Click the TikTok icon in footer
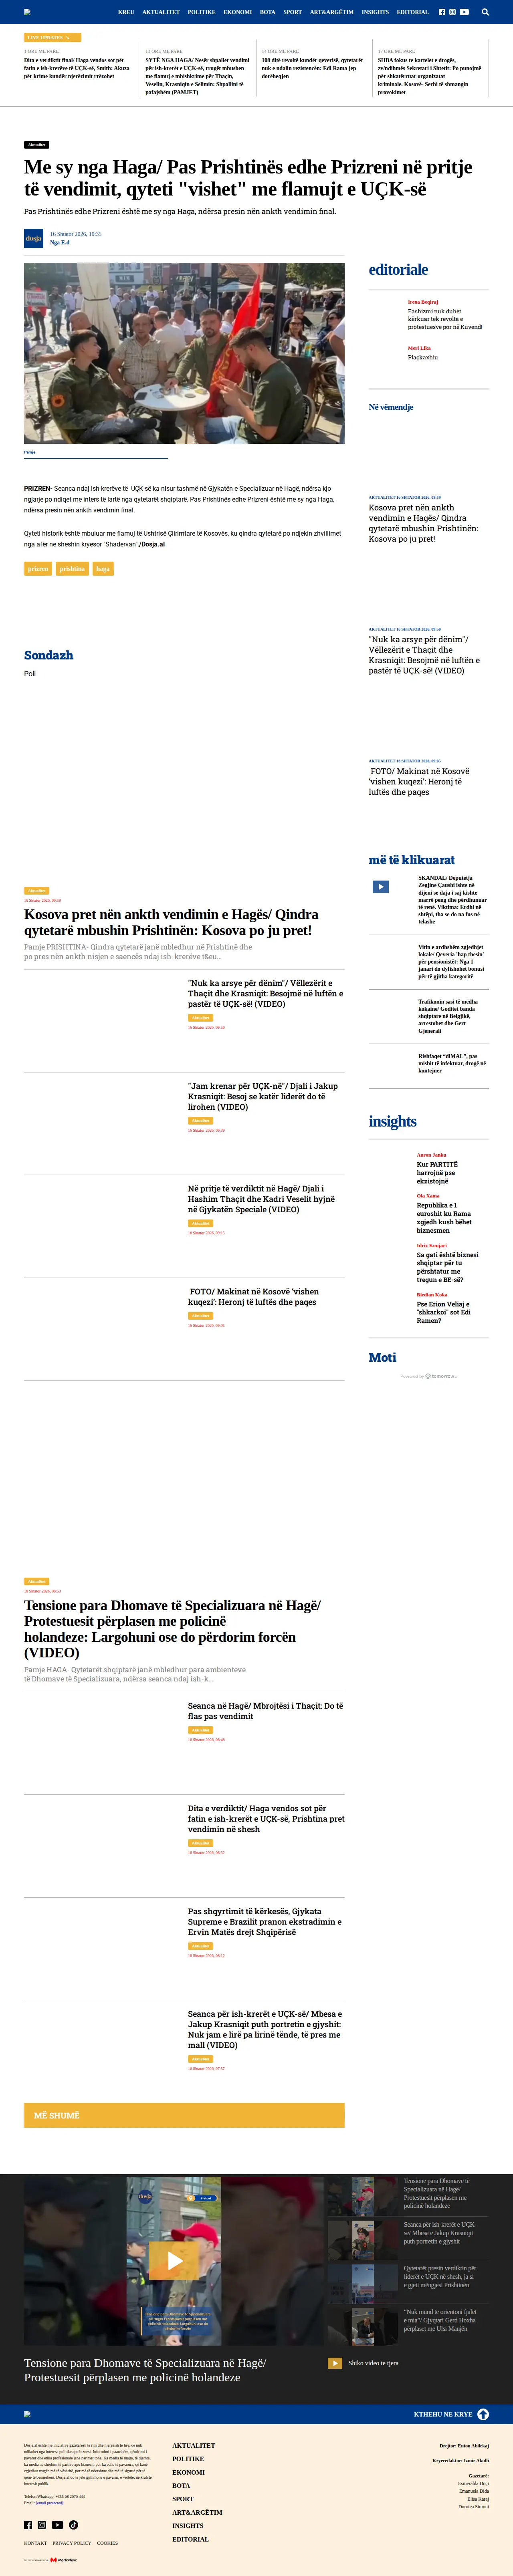 pos(73,2525)
